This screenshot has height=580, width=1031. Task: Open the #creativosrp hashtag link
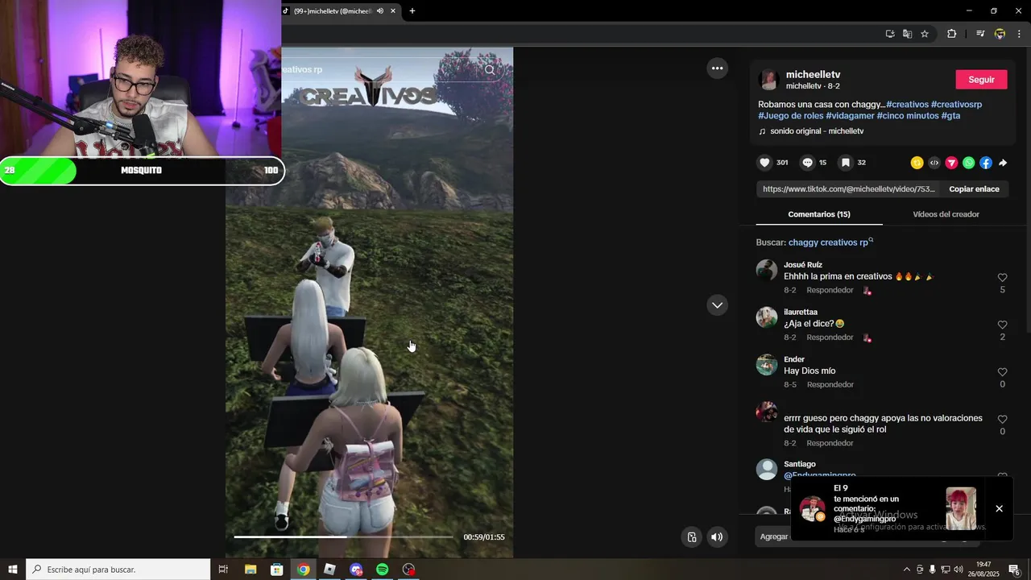pos(956,105)
